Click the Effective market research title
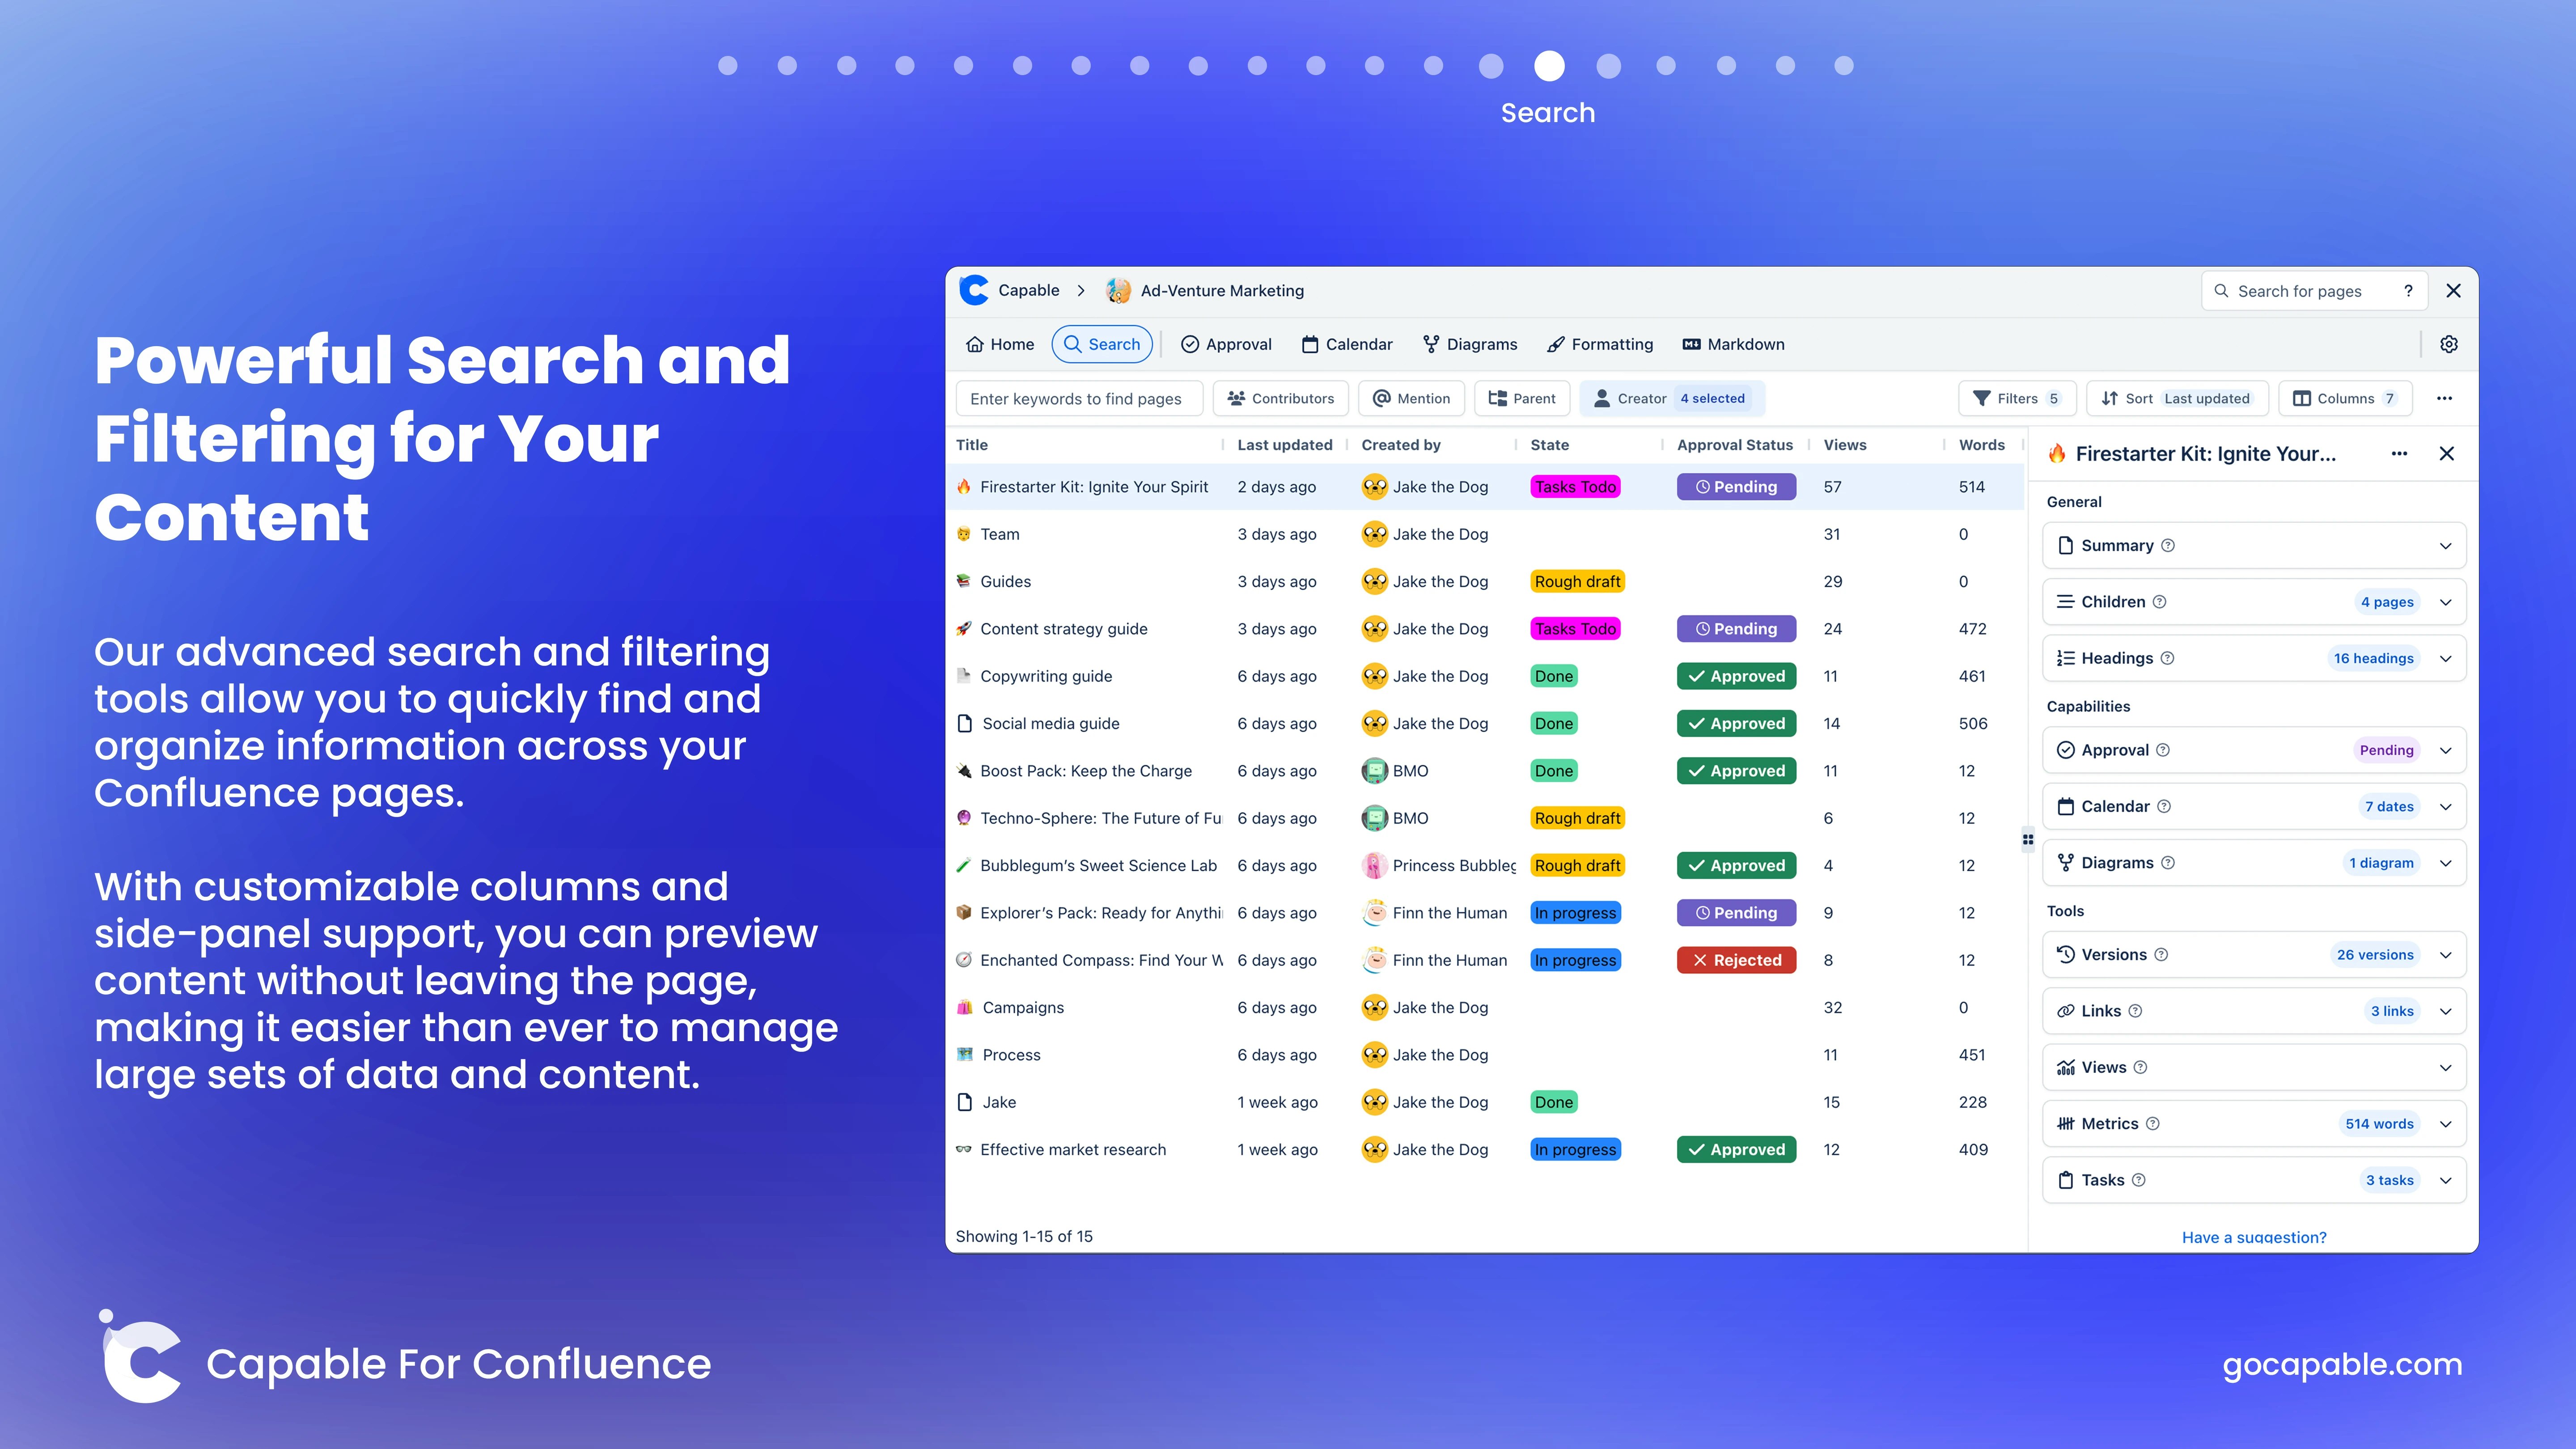 (x=1073, y=1150)
